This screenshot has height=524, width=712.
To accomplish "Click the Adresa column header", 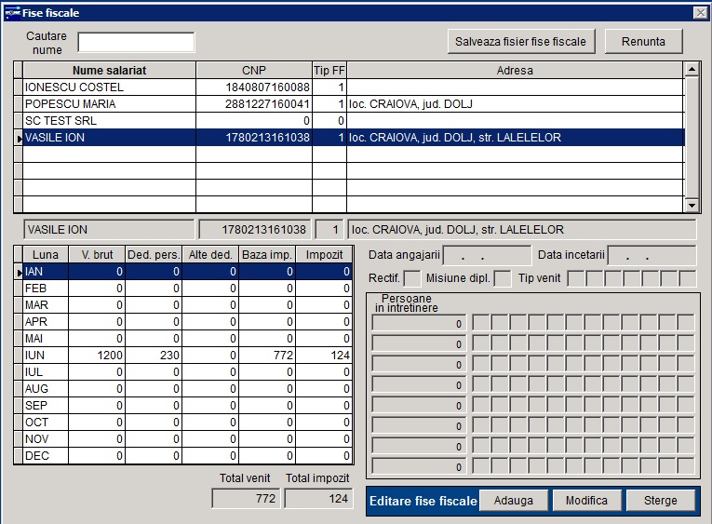I will [x=515, y=71].
